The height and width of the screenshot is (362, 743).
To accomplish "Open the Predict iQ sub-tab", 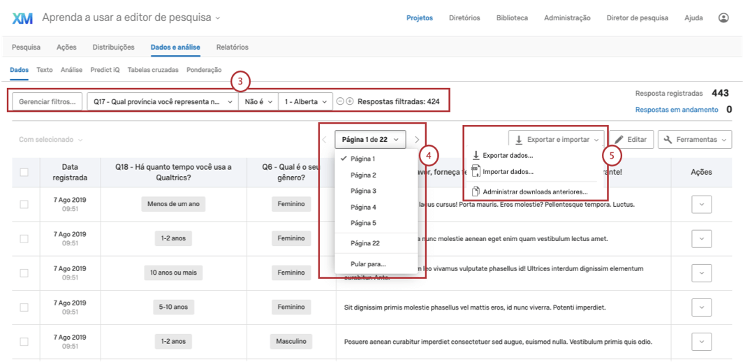I will pos(105,69).
